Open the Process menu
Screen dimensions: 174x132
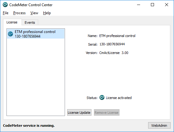coord(19,13)
